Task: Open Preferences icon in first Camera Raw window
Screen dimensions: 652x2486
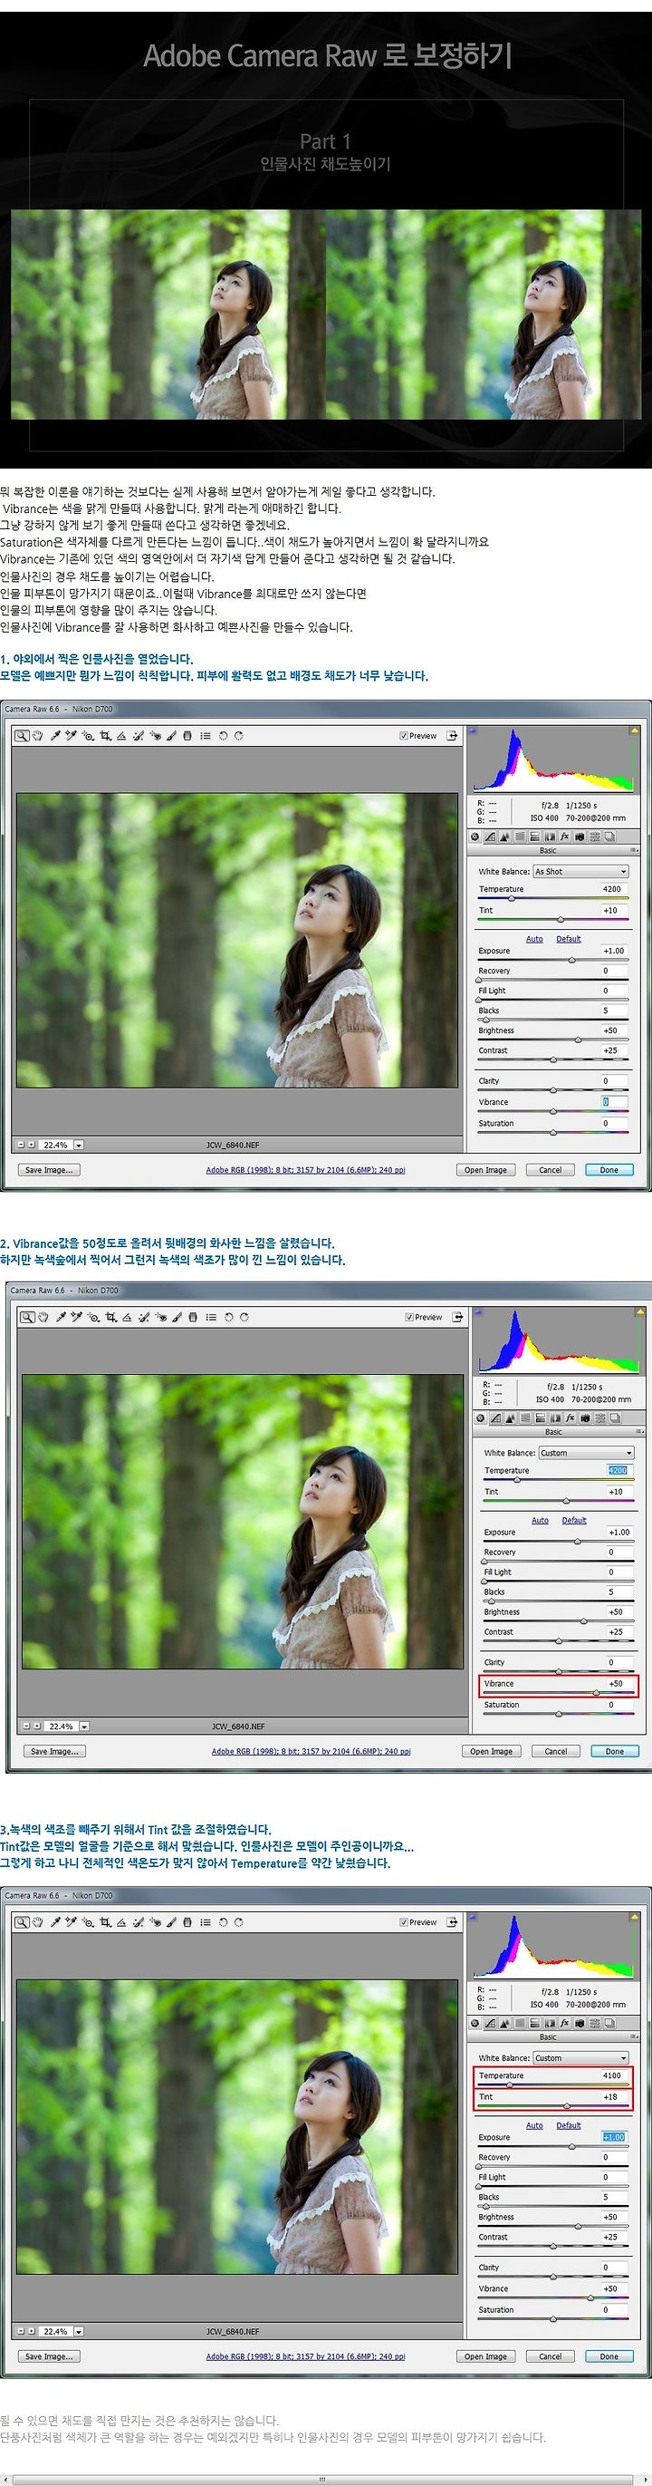Action: tap(206, 735)
